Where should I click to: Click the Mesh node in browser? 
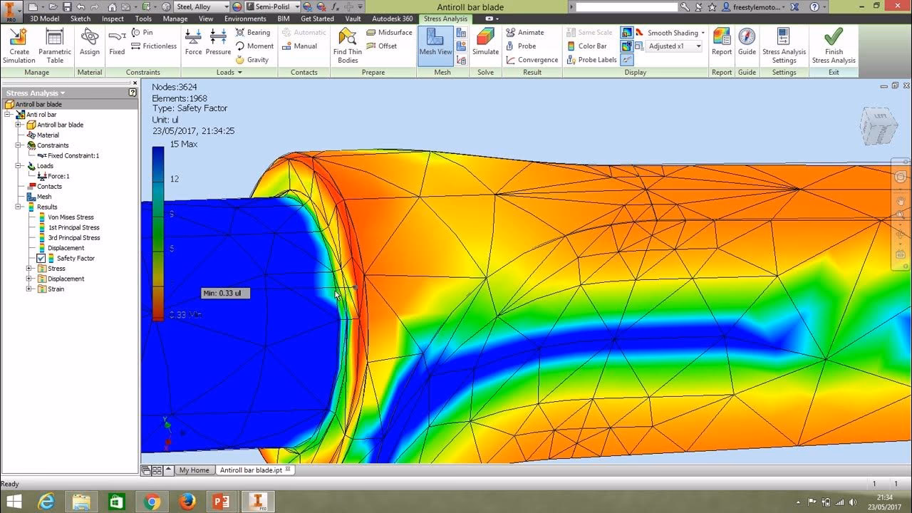pos(43,197)
